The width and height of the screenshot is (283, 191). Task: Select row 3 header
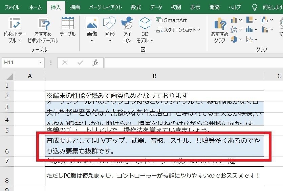tap(7, 107)
